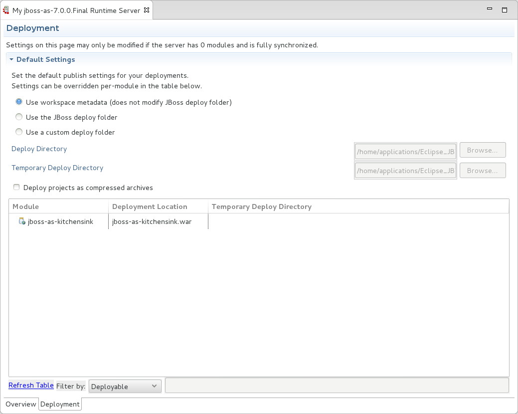The image size is (518, 414).
Task: Edit the jboss-as-kitchensink.war deployment location cell
Action: pyautogui.click(x=151, y=221)
